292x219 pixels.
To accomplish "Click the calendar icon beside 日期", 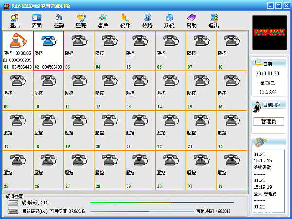I will [257, 63].
